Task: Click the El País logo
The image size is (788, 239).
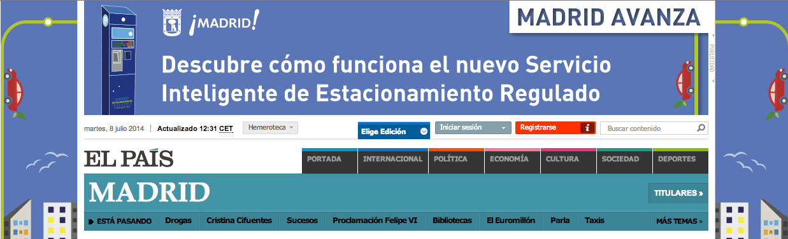Action: click(x=129, y=158)
